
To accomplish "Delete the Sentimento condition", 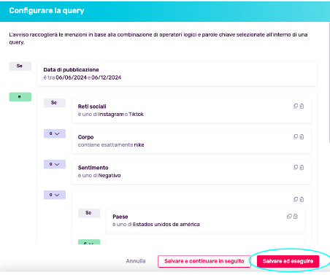I will point(302,167).
